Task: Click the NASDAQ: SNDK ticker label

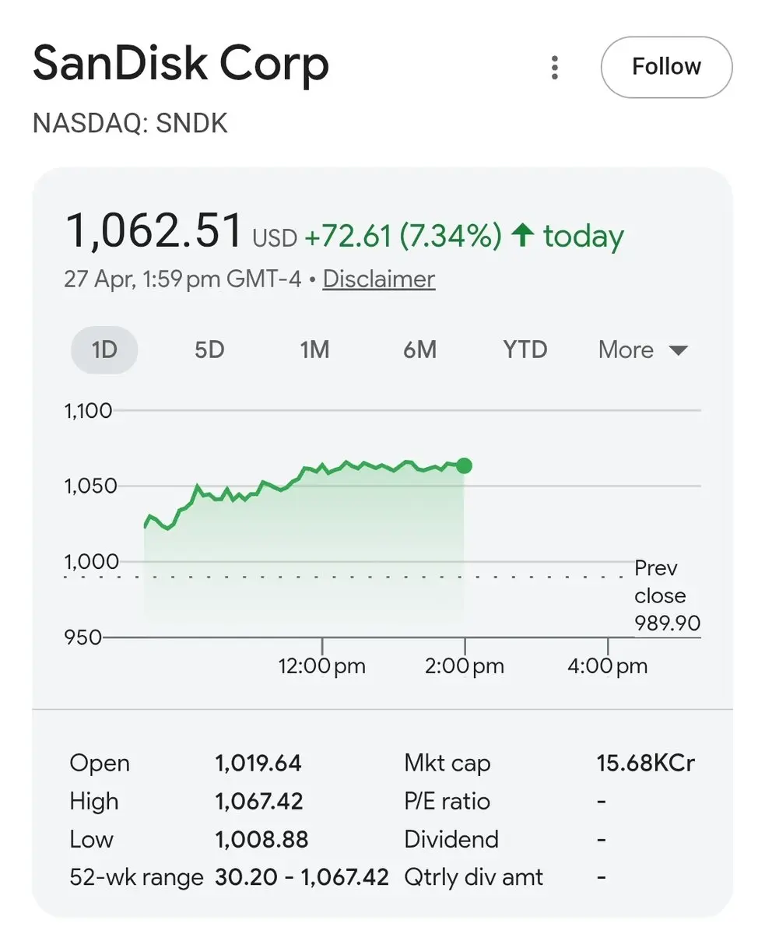Action: coord(130,124)
